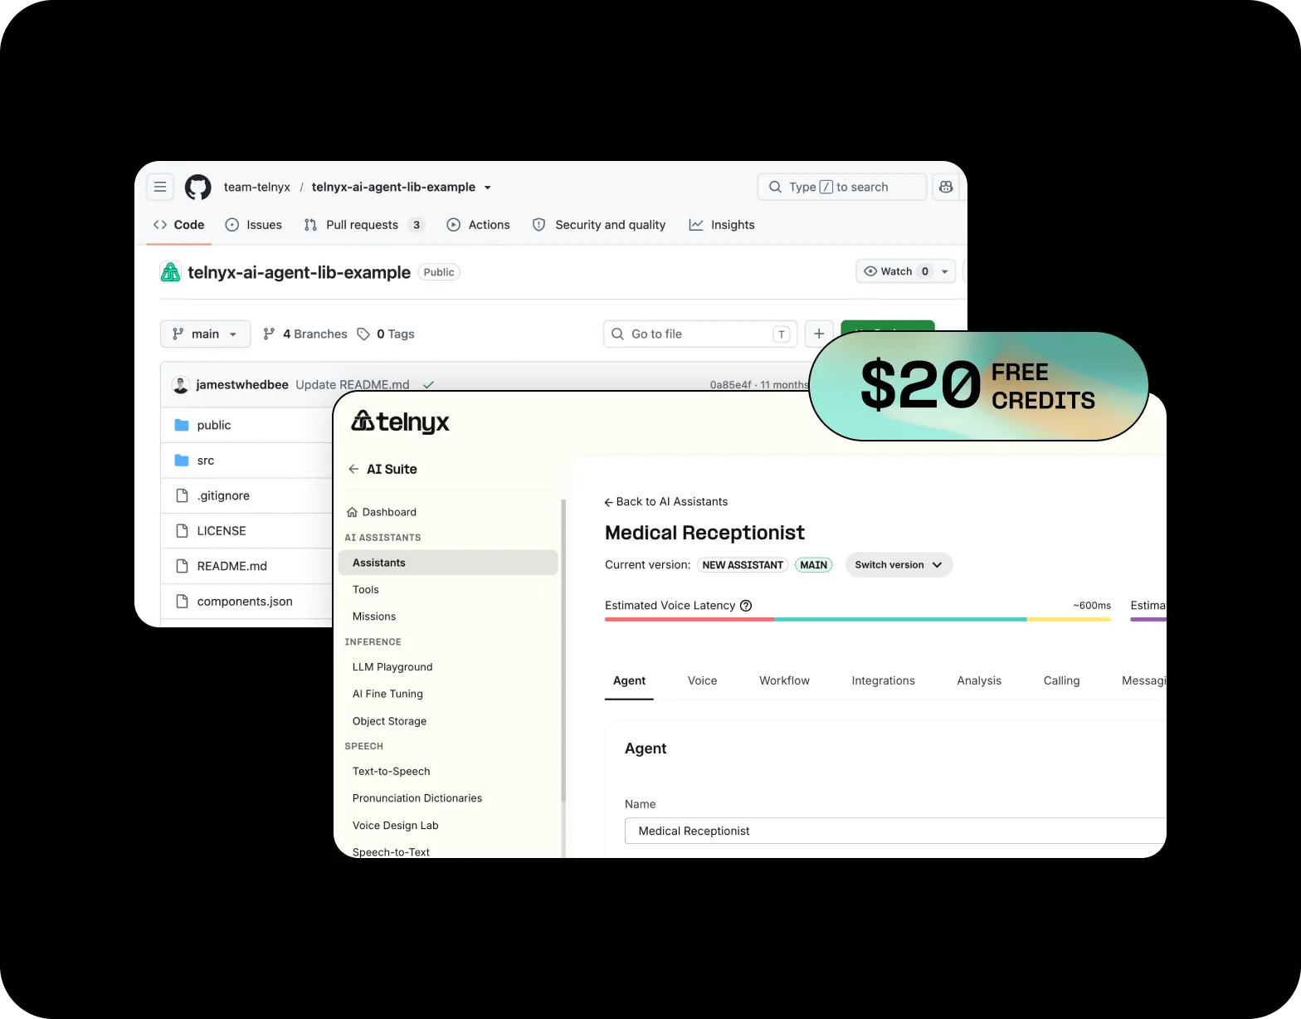Click the components.json file icon

182,602
